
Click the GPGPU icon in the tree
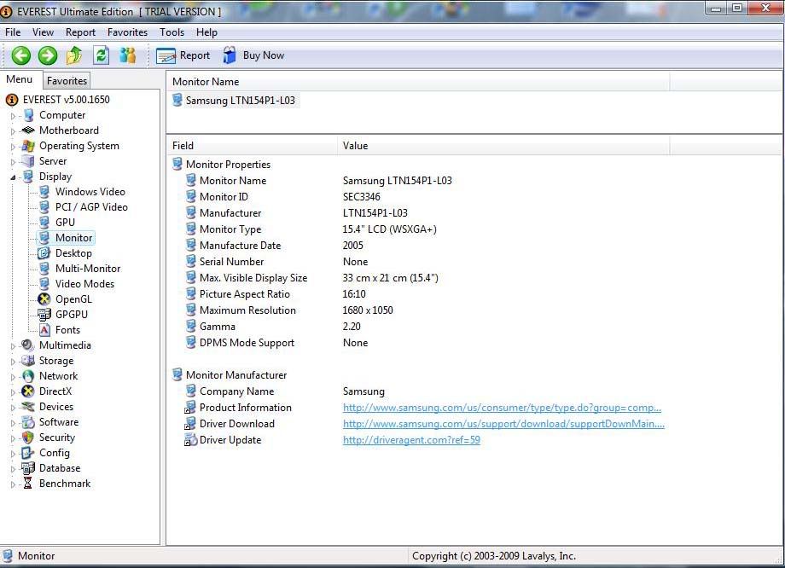point(44,315)
